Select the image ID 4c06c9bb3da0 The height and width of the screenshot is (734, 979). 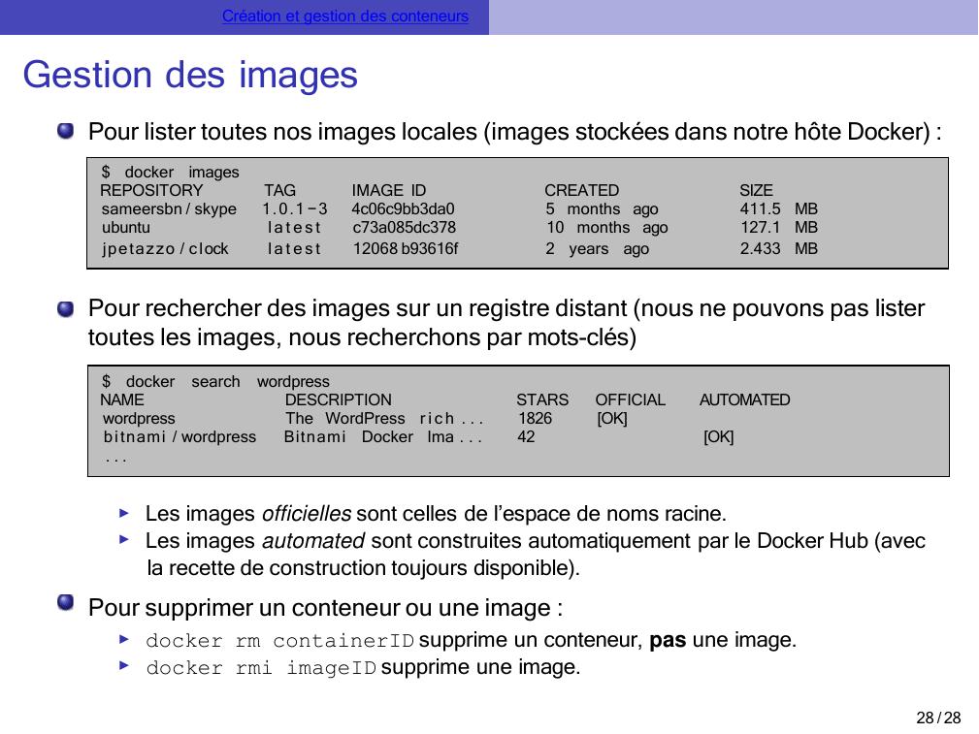[x=403, y=208]
